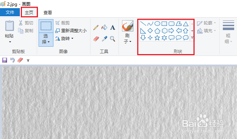The height and width of the screenshot is (139, 237).
Task: Select the Up arrow shape
Action: point(186,31)
